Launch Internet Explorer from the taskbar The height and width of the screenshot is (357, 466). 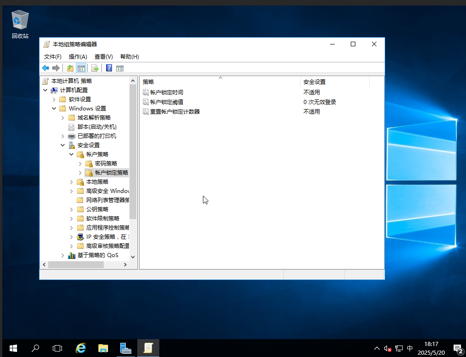click(x=81, y=348)
